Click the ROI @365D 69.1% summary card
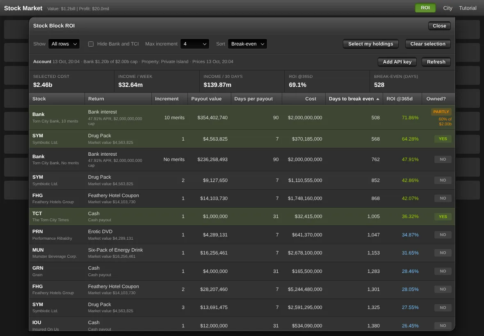 click(327, 82)
